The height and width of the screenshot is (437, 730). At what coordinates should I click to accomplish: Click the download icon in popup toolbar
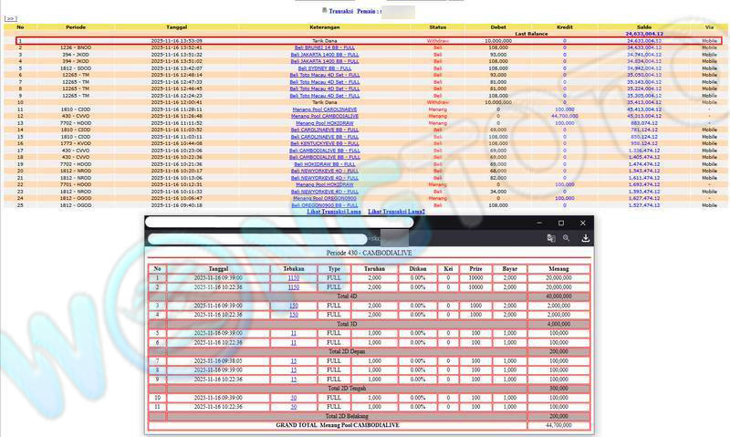(x=585, y=238)
